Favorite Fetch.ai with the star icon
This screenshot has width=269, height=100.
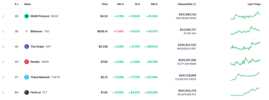3,92
